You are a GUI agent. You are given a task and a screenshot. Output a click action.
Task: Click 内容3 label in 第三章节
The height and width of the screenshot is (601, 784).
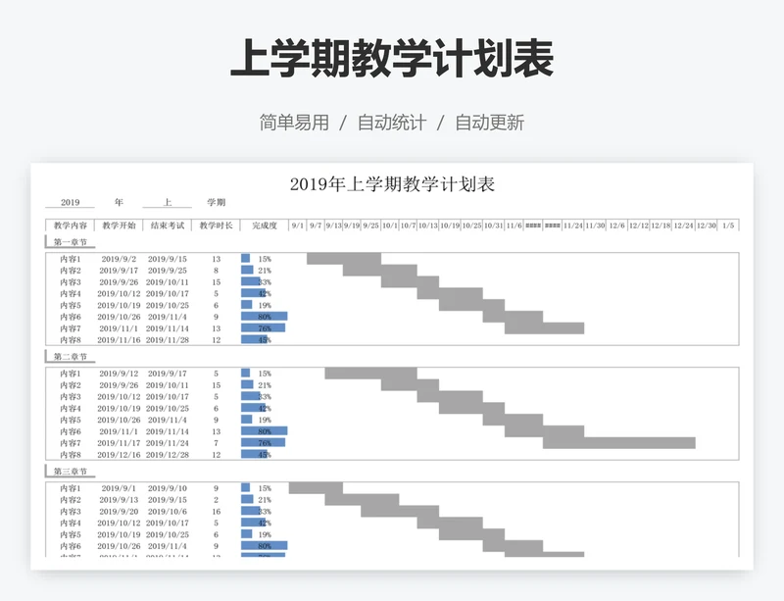click(x=70, y=512)
